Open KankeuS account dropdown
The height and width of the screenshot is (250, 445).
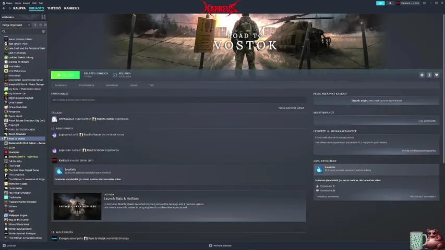(x=407, y=3)
